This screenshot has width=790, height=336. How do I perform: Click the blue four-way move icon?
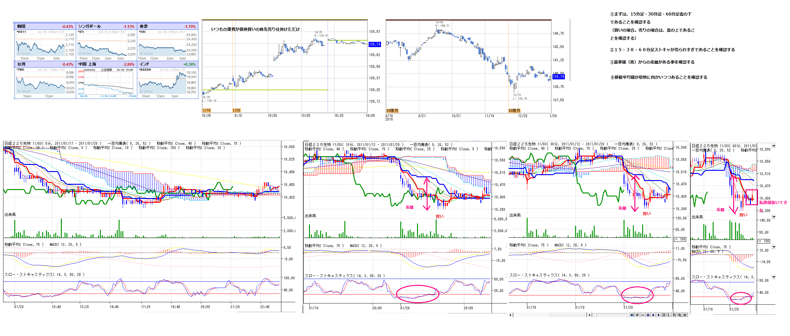pos(648,315)
